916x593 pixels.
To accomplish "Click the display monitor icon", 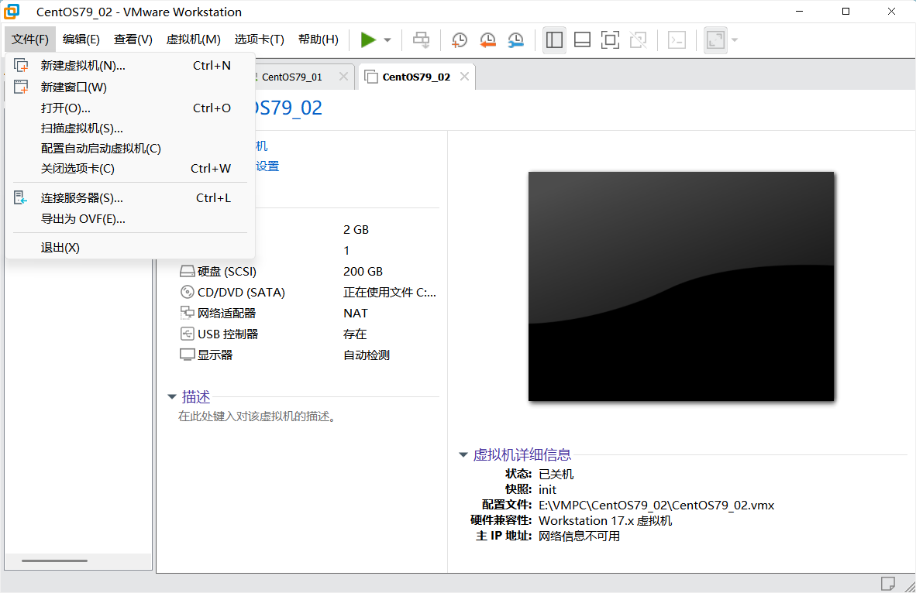I will tap(187, 355).
